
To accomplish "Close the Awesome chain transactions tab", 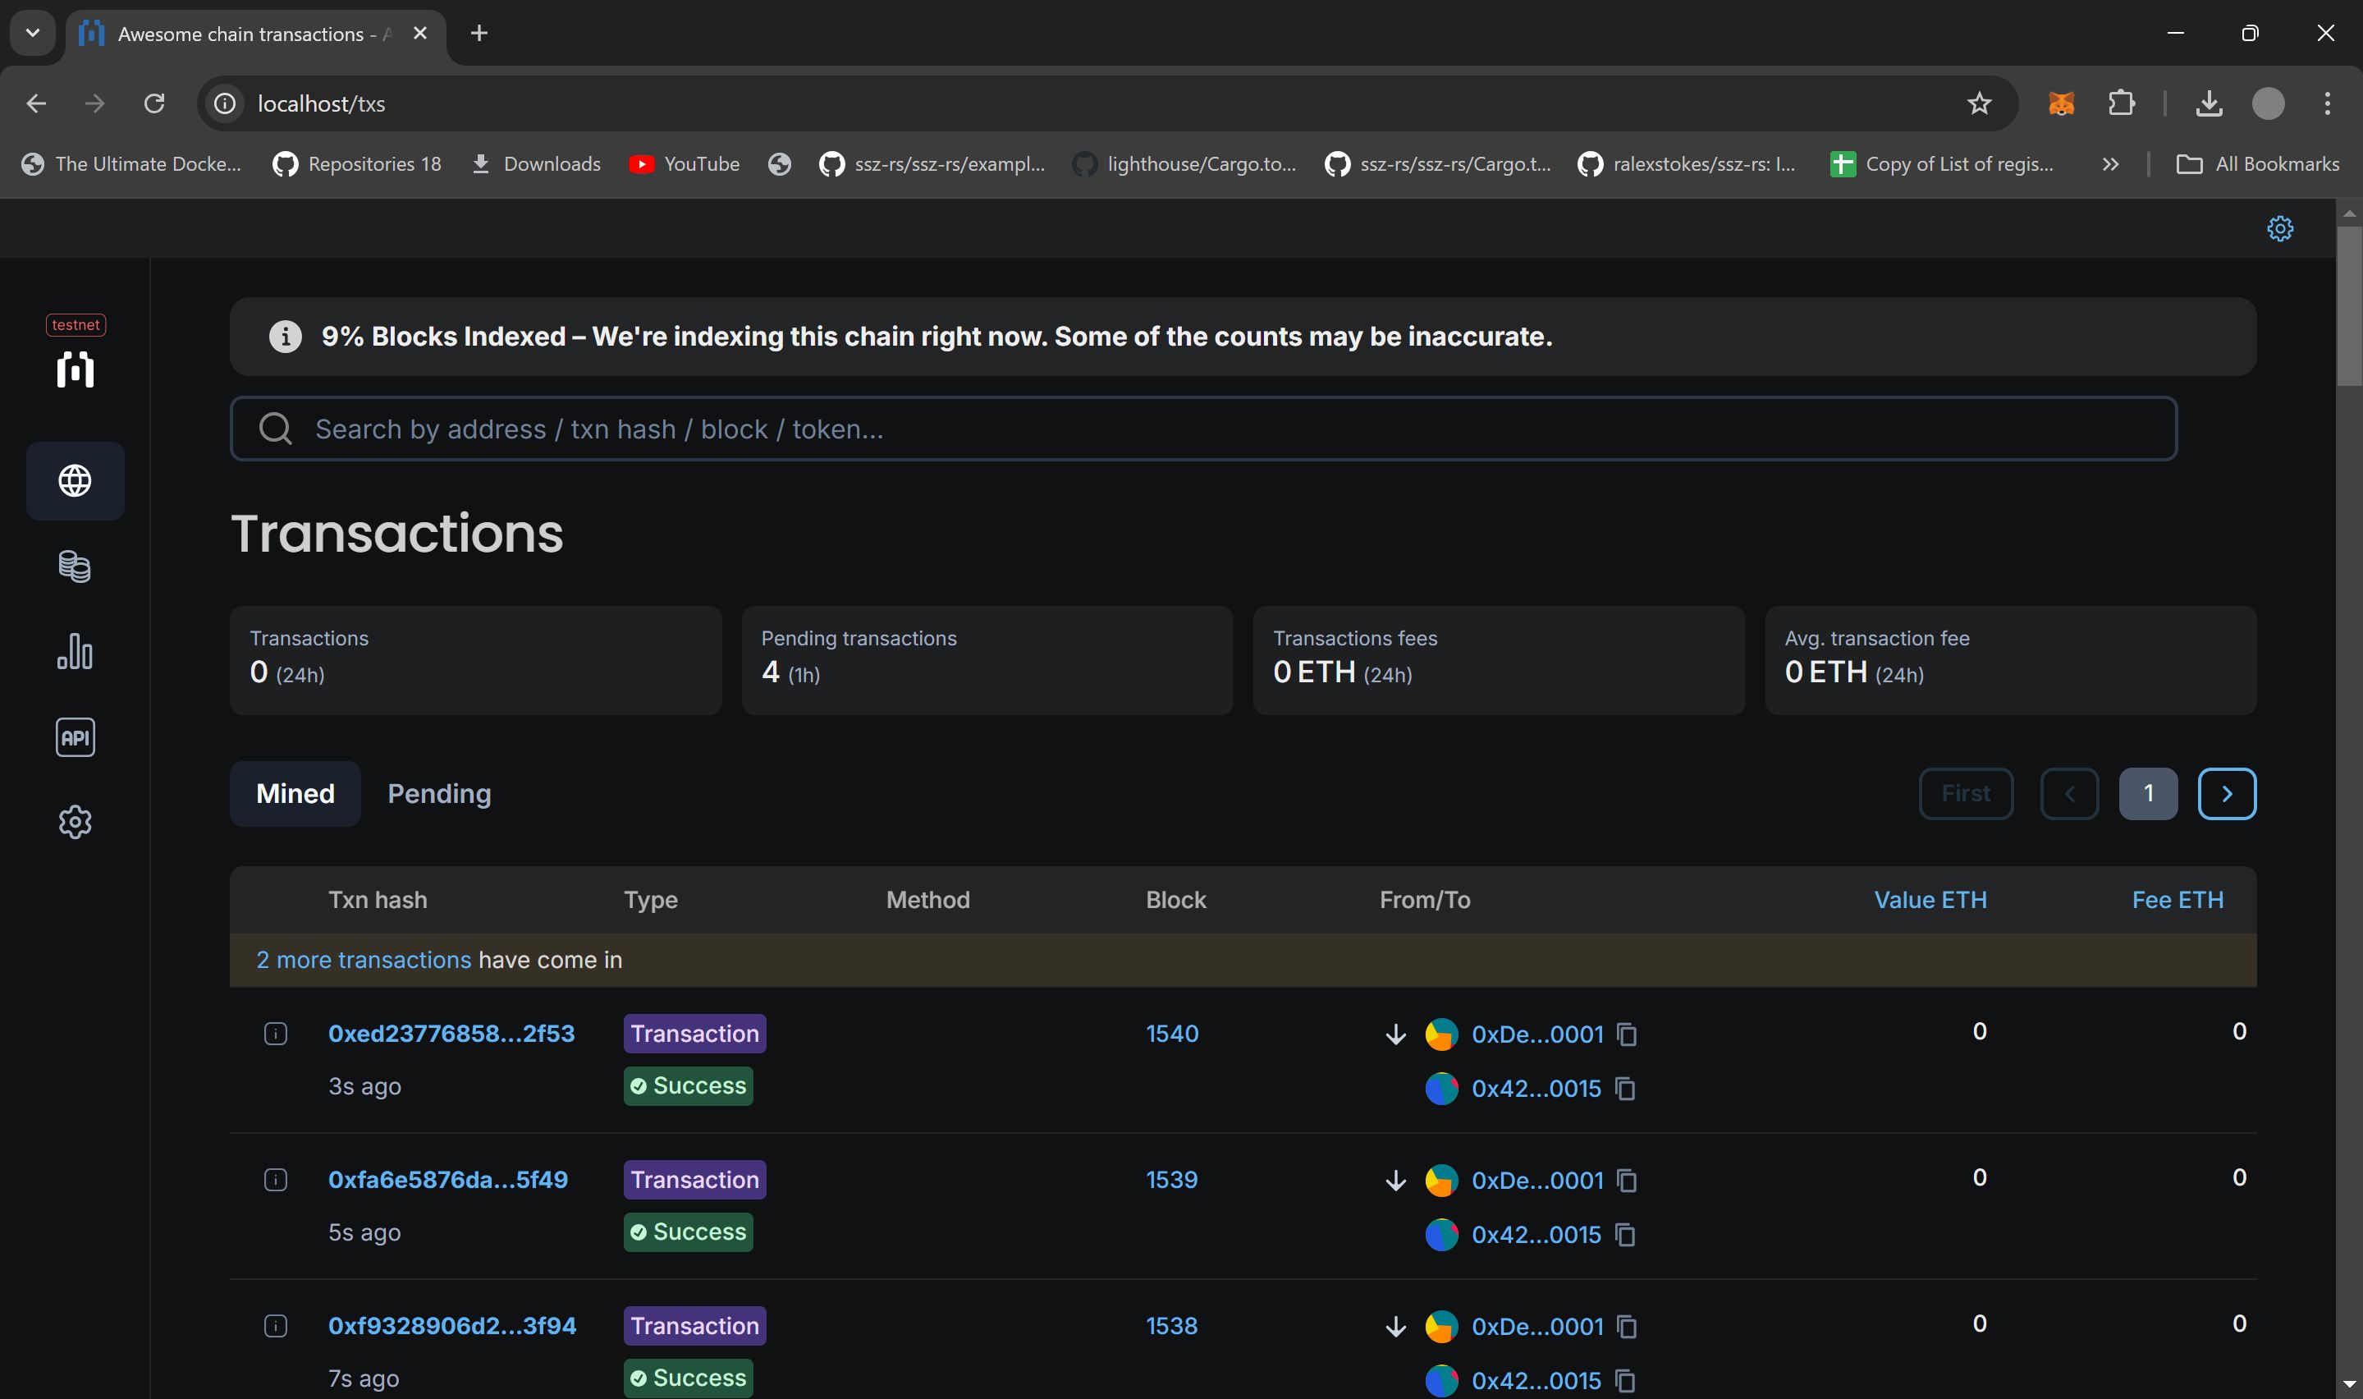I will tap(420, 33).
